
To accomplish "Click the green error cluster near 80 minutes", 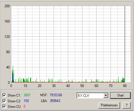I will click(x=123, y=80).
